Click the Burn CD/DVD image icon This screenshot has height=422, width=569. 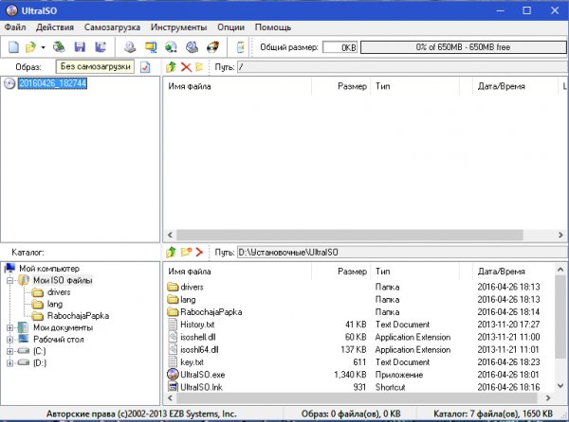pos(212,47)
